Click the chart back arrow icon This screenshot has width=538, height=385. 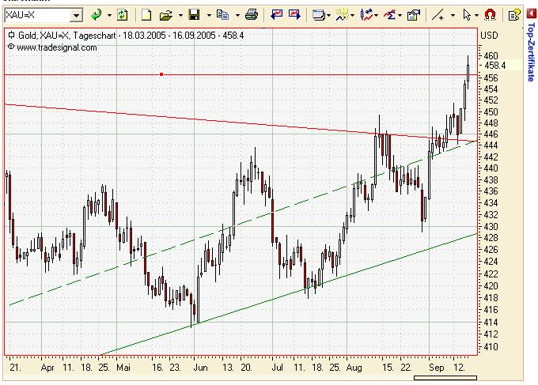[277, 14]
